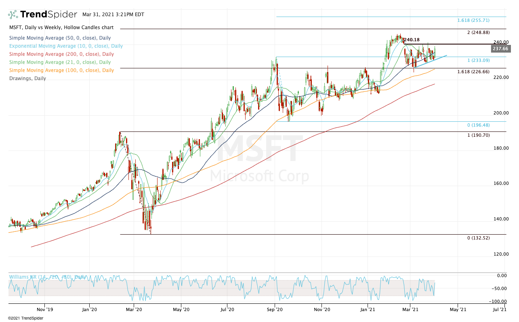Click the 220.00 price axis label

[501, 77]
